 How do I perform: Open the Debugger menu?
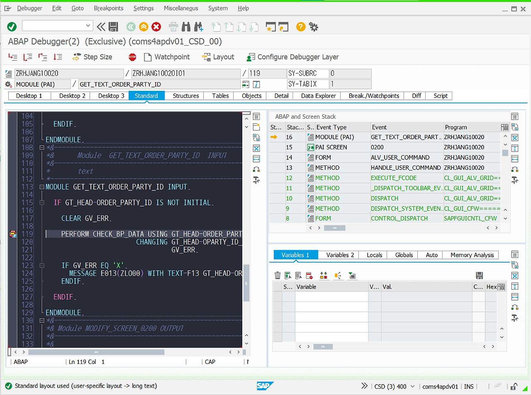(29, 8)
